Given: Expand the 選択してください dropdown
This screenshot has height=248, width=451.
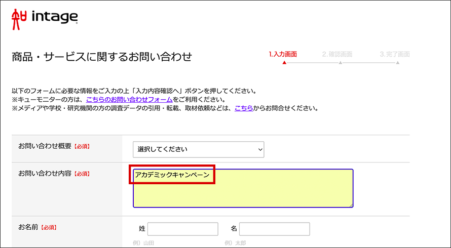Looking at the screenshot, I should pos(198,149).
